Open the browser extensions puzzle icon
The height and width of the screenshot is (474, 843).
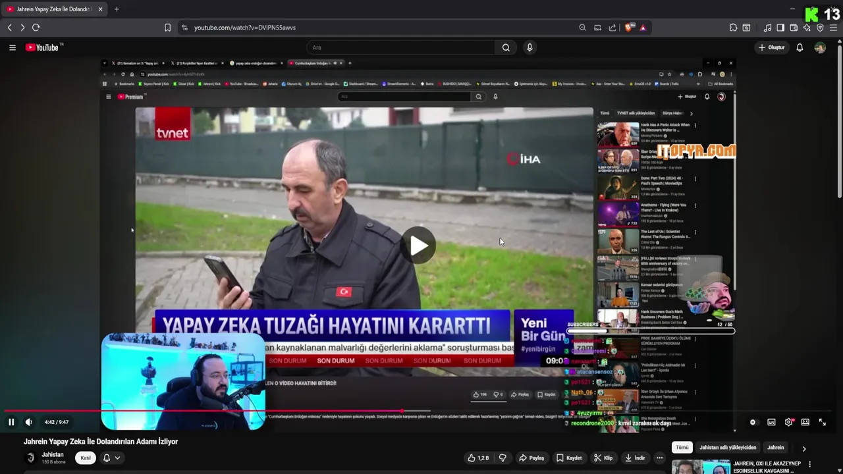[733, 28]
